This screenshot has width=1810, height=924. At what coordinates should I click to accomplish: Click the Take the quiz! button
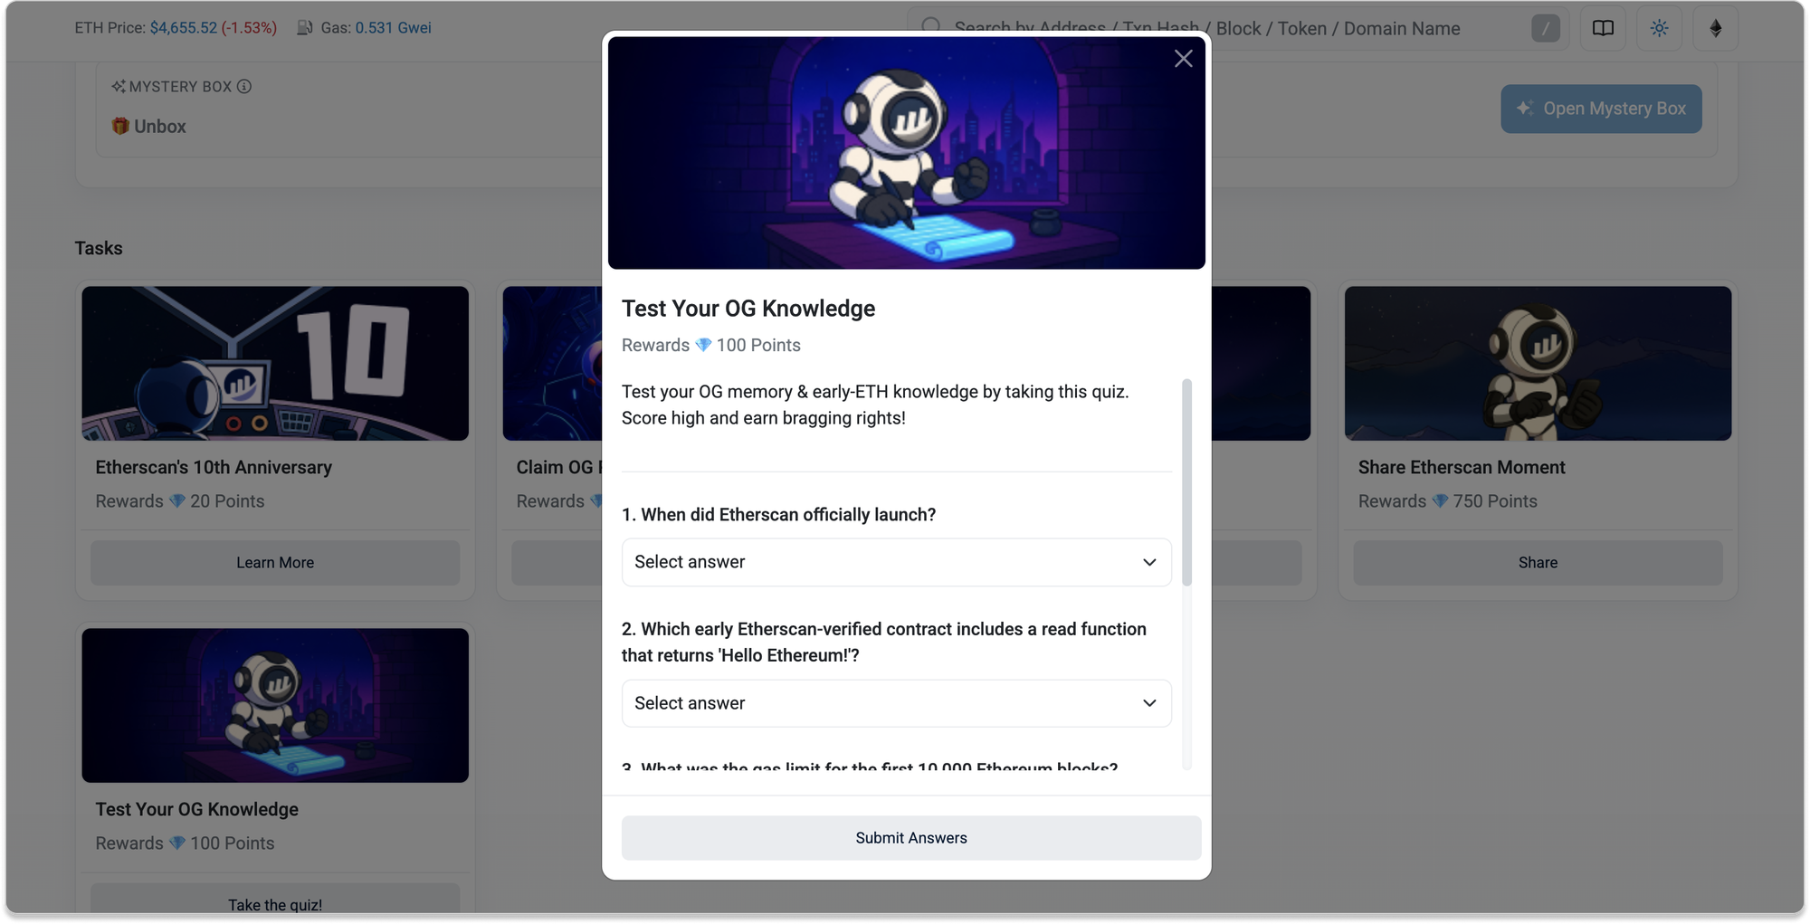275,901
